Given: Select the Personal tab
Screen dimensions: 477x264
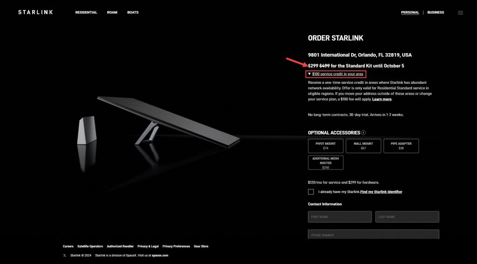Looking at the screenshot, I should [x=410, y=13].
